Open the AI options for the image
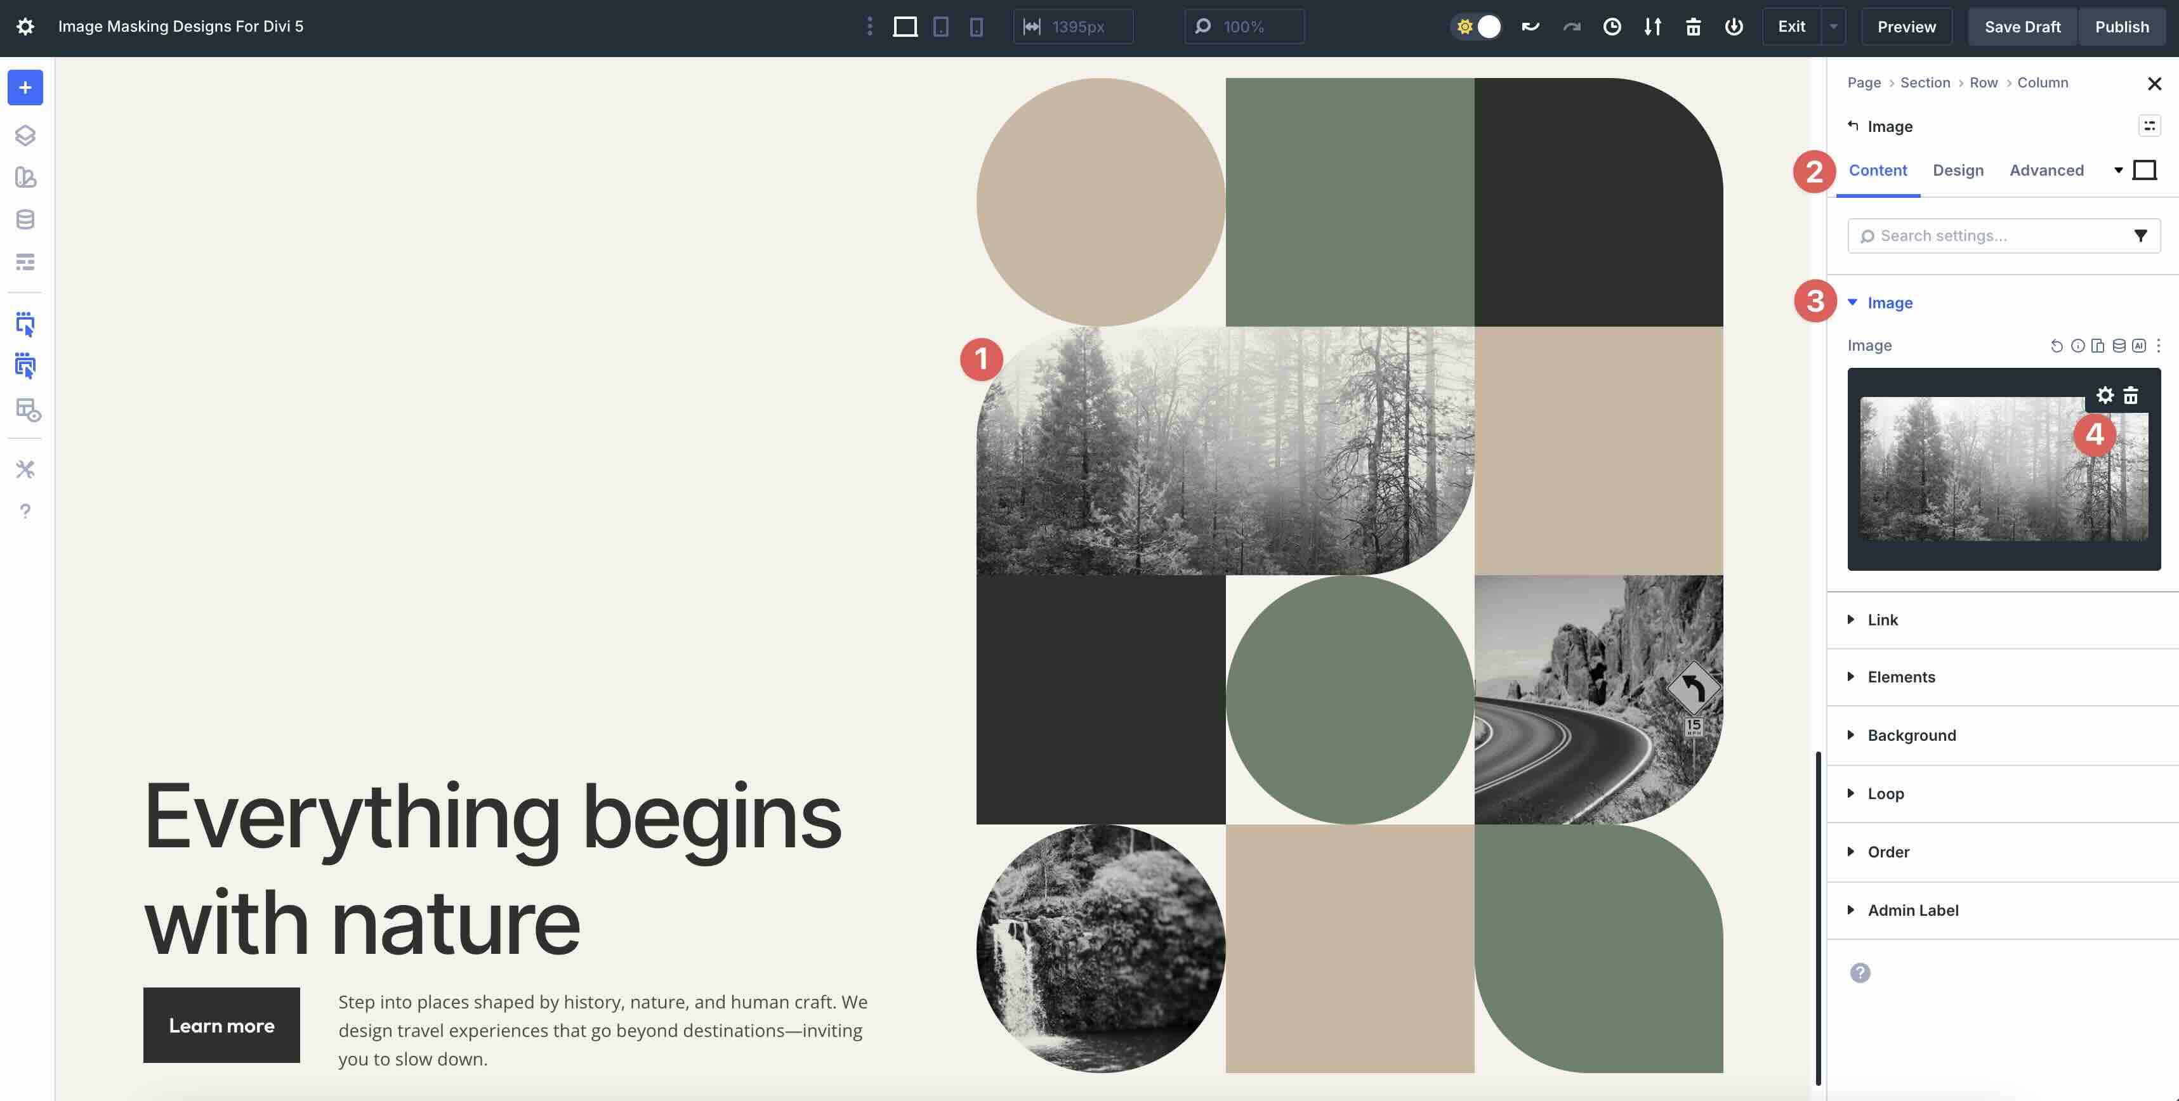Image resolution: width=2179 pixels, height=1101 pixels. (2138, 346)
